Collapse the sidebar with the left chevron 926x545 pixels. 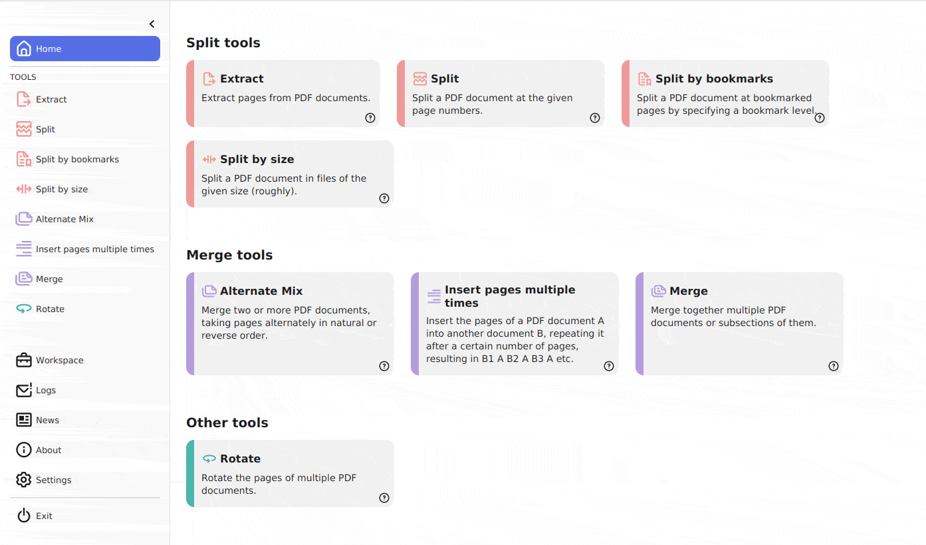[x=152, y=24]
